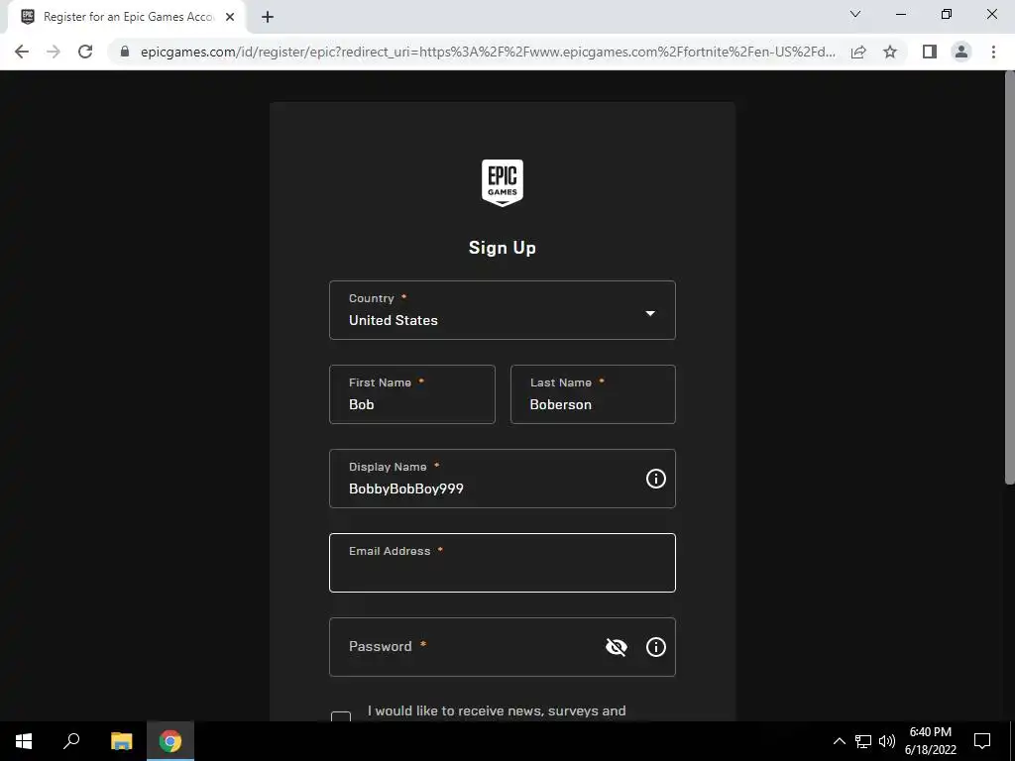Expand the Country dropdown
Screen dimensions: 1015x761
pyautogui.click(x=503, y=310)
